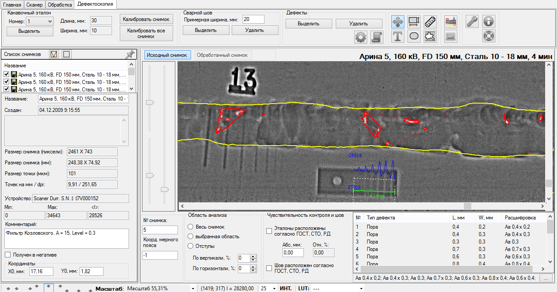Click 'Калибровать снимок' button
The width and height of the screenshot is (557, 292).
[x=146, y=19]
